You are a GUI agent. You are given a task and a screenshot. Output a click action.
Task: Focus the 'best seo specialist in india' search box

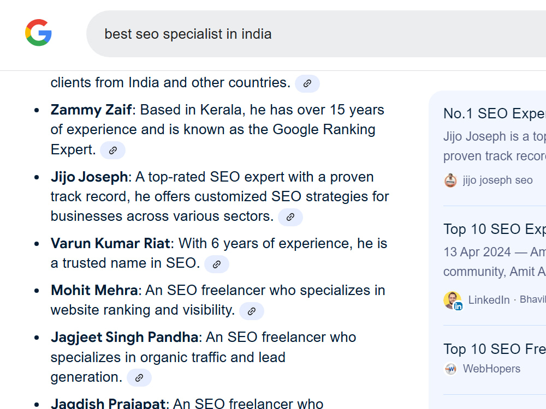(x=316, y=34)
